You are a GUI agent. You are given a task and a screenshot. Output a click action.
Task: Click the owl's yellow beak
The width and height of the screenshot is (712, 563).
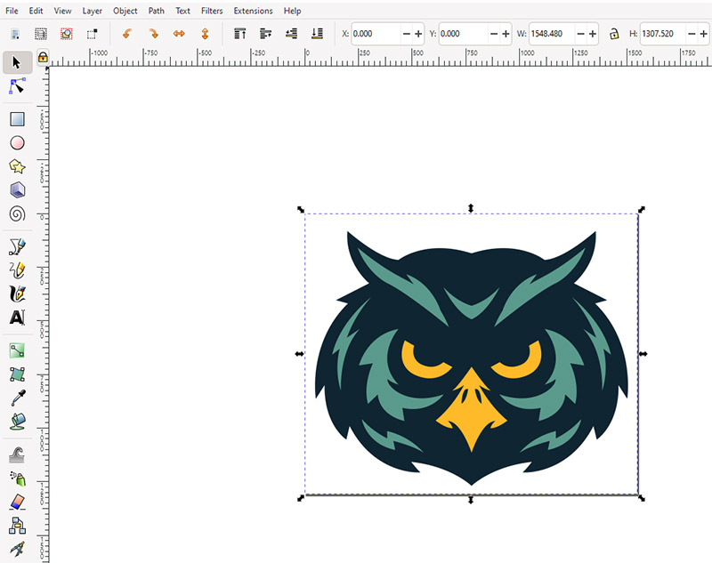click(472, 411)
